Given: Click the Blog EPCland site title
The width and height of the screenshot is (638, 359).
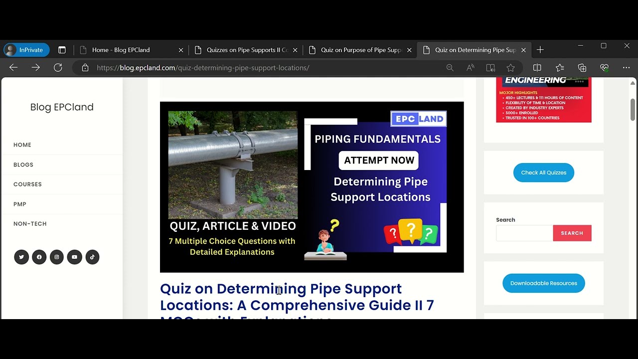Looking at the screenshot, I should point(62,107).
